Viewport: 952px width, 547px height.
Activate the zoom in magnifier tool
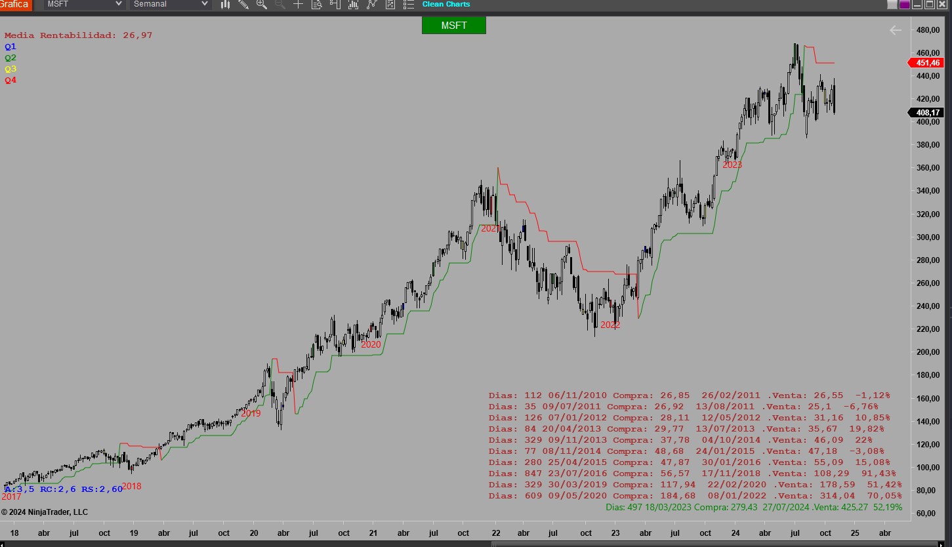pyautogui.click(x=262, y=5)
